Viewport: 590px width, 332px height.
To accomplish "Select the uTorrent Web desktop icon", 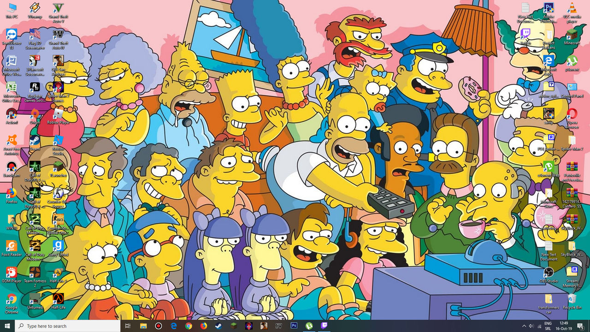I will tap(549, 168).
